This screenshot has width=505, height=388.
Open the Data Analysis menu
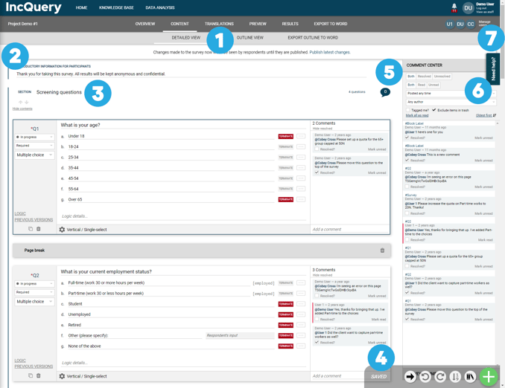tap(159, 7)
